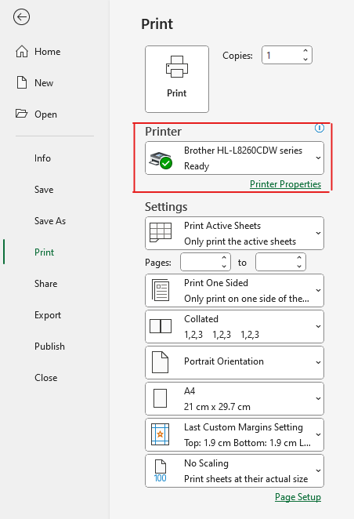Expand the A4 paper size dropdown
354x519 pixels.
(x=234, y=398)
